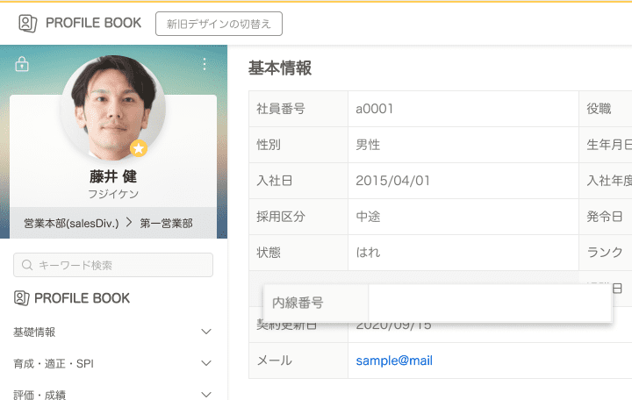Open the 評価・成績 menu item
Viewport: 632px width, 400px height.
click(x=39, y=394)
